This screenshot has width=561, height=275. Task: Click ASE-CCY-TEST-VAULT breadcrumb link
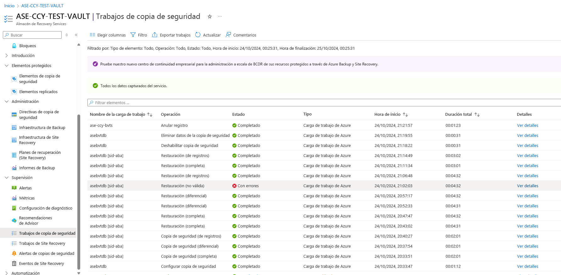point(42,6)
